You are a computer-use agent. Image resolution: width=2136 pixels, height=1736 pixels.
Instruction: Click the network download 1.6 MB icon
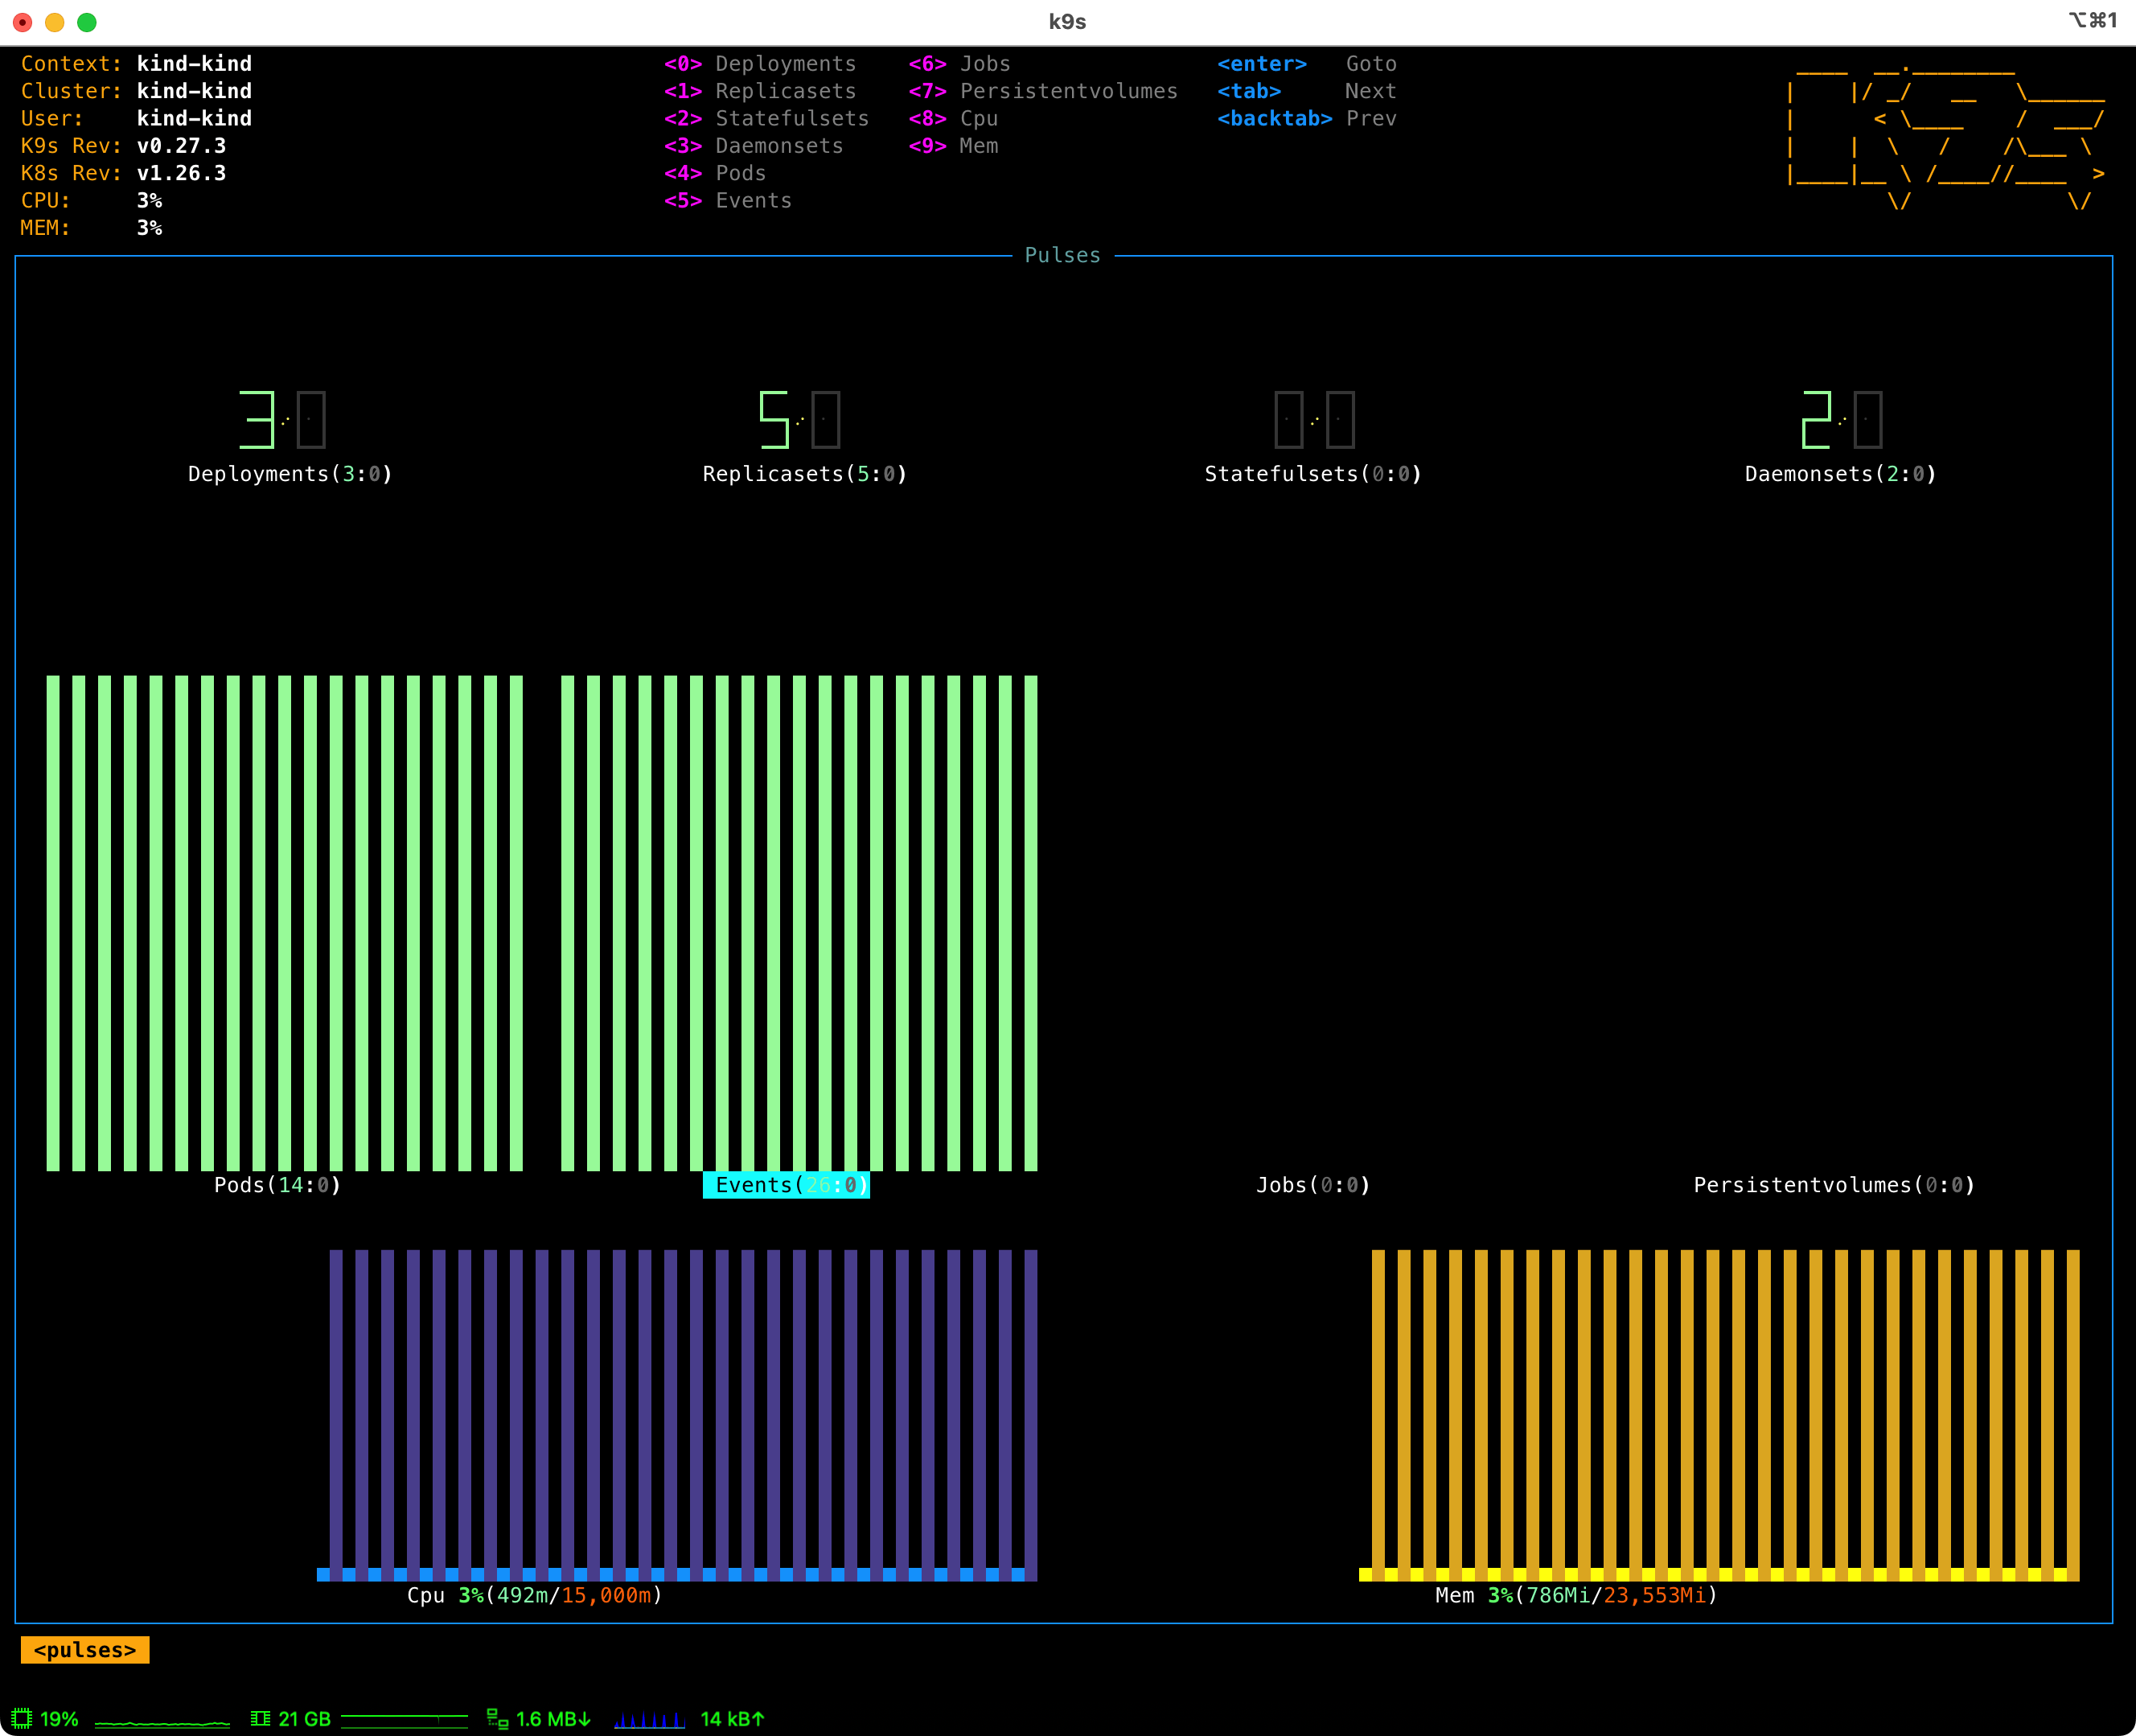pos(497,1718)
